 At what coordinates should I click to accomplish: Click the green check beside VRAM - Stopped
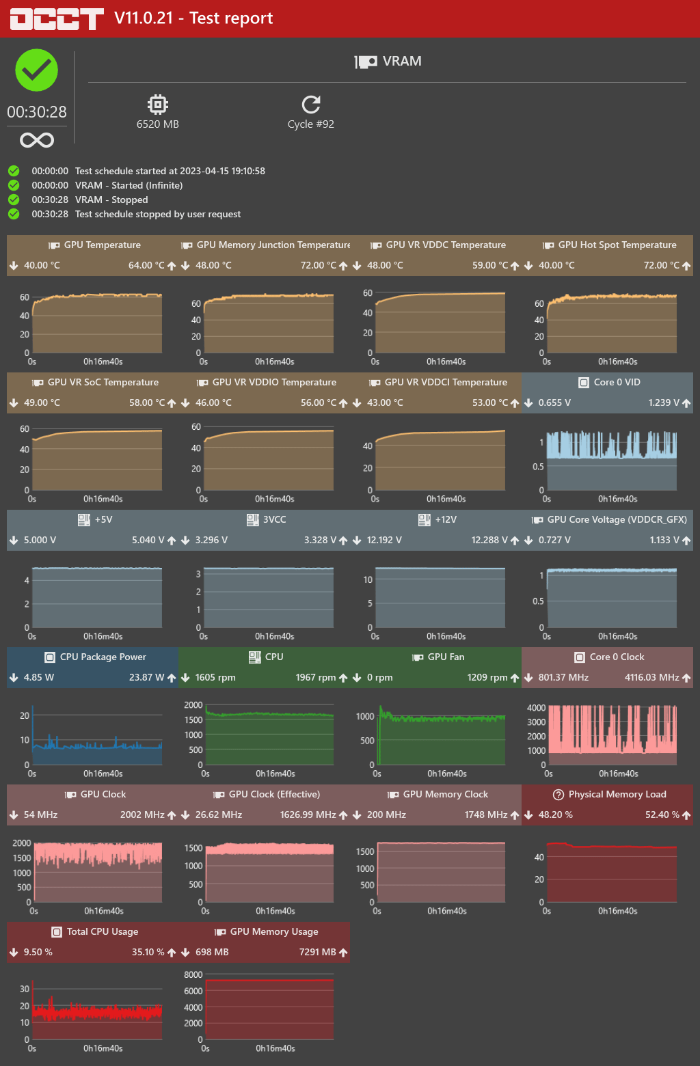pos(14,200)
